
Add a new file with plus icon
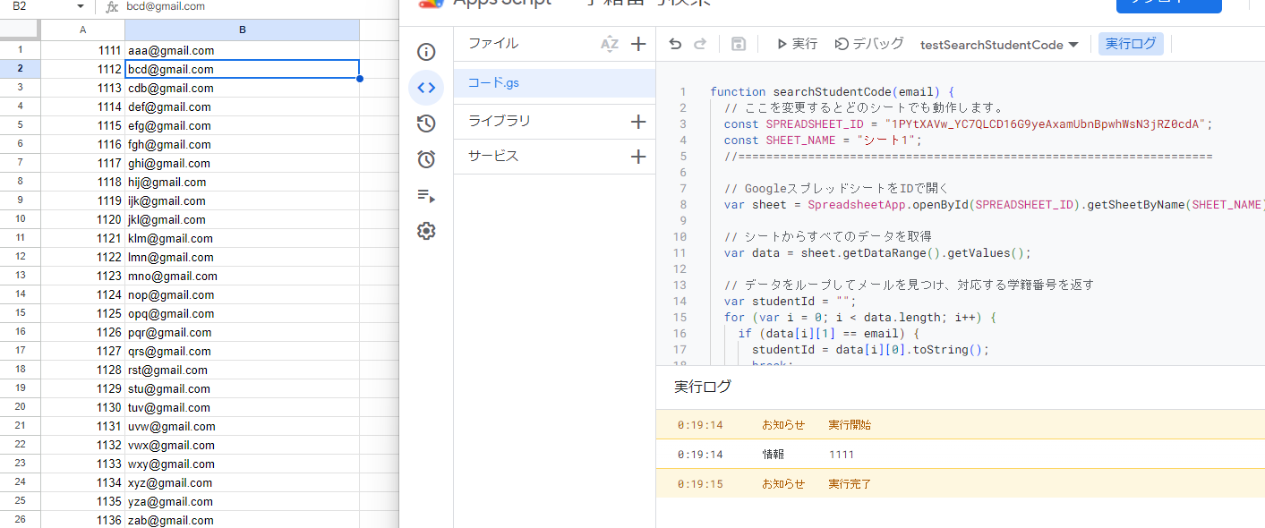pos(638,44)
